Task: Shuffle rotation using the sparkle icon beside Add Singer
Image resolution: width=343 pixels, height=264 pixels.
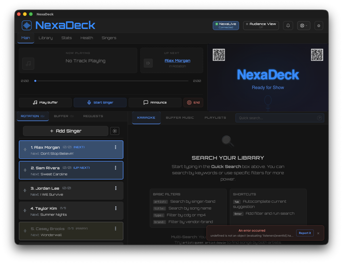Action: coord(115,131)
